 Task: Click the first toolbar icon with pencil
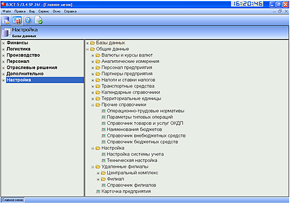6,20
